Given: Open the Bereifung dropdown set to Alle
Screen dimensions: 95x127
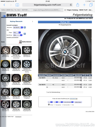Looking at the screenshot, I should click(x=18, y=35).
